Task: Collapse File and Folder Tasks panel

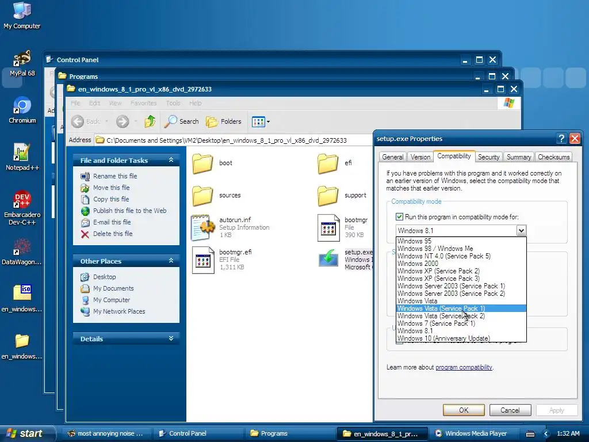Action: point(171,160)
